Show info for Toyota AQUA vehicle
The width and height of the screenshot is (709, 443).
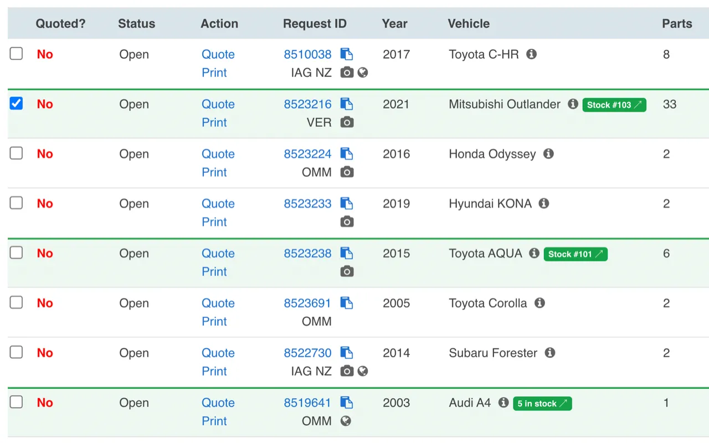(534, 254)
